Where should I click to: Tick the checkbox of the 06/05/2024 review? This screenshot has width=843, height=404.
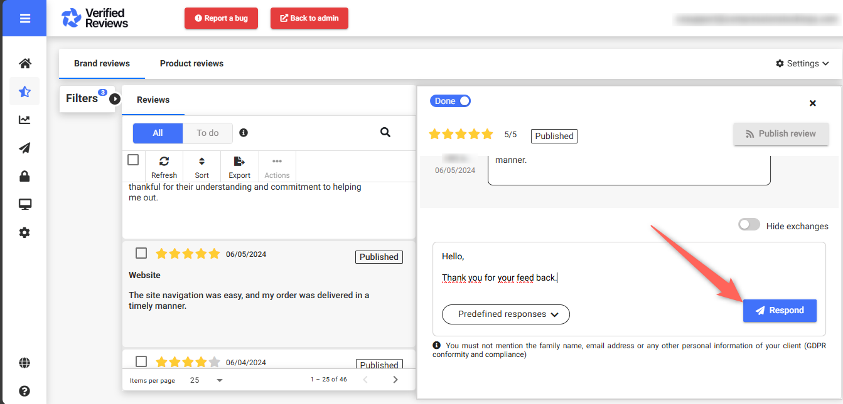point(141,253)
